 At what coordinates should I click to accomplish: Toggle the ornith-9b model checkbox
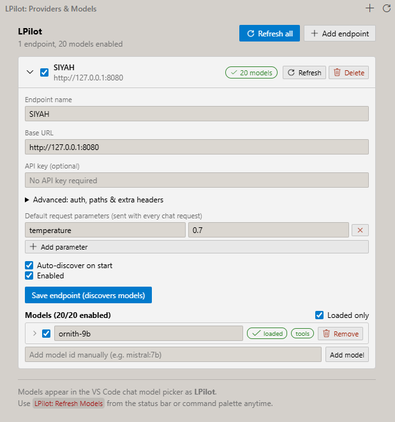[x=47, y=333]
